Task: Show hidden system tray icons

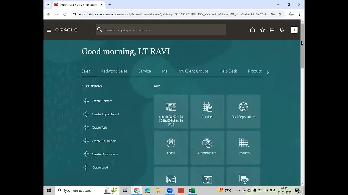Action: 238,191
